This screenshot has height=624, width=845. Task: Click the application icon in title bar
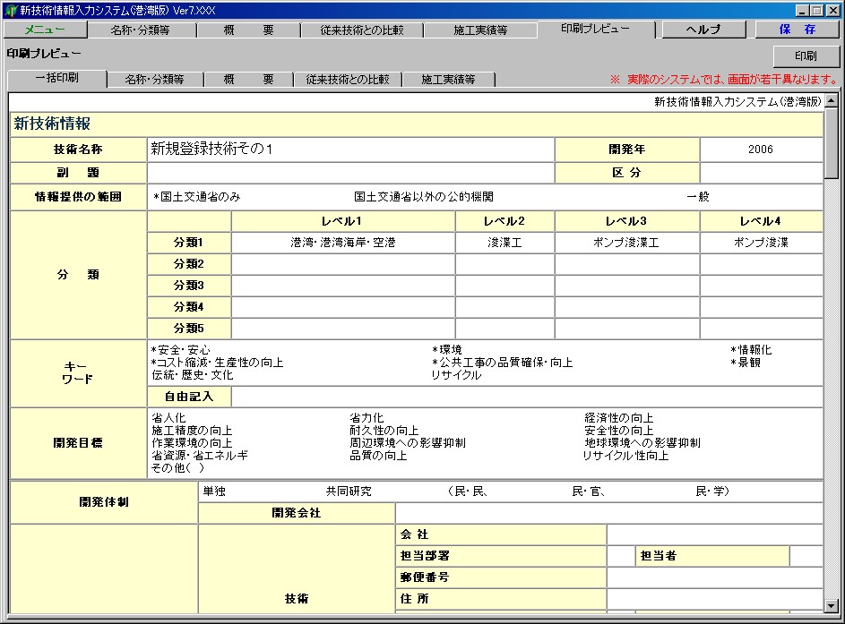(10, 10)
